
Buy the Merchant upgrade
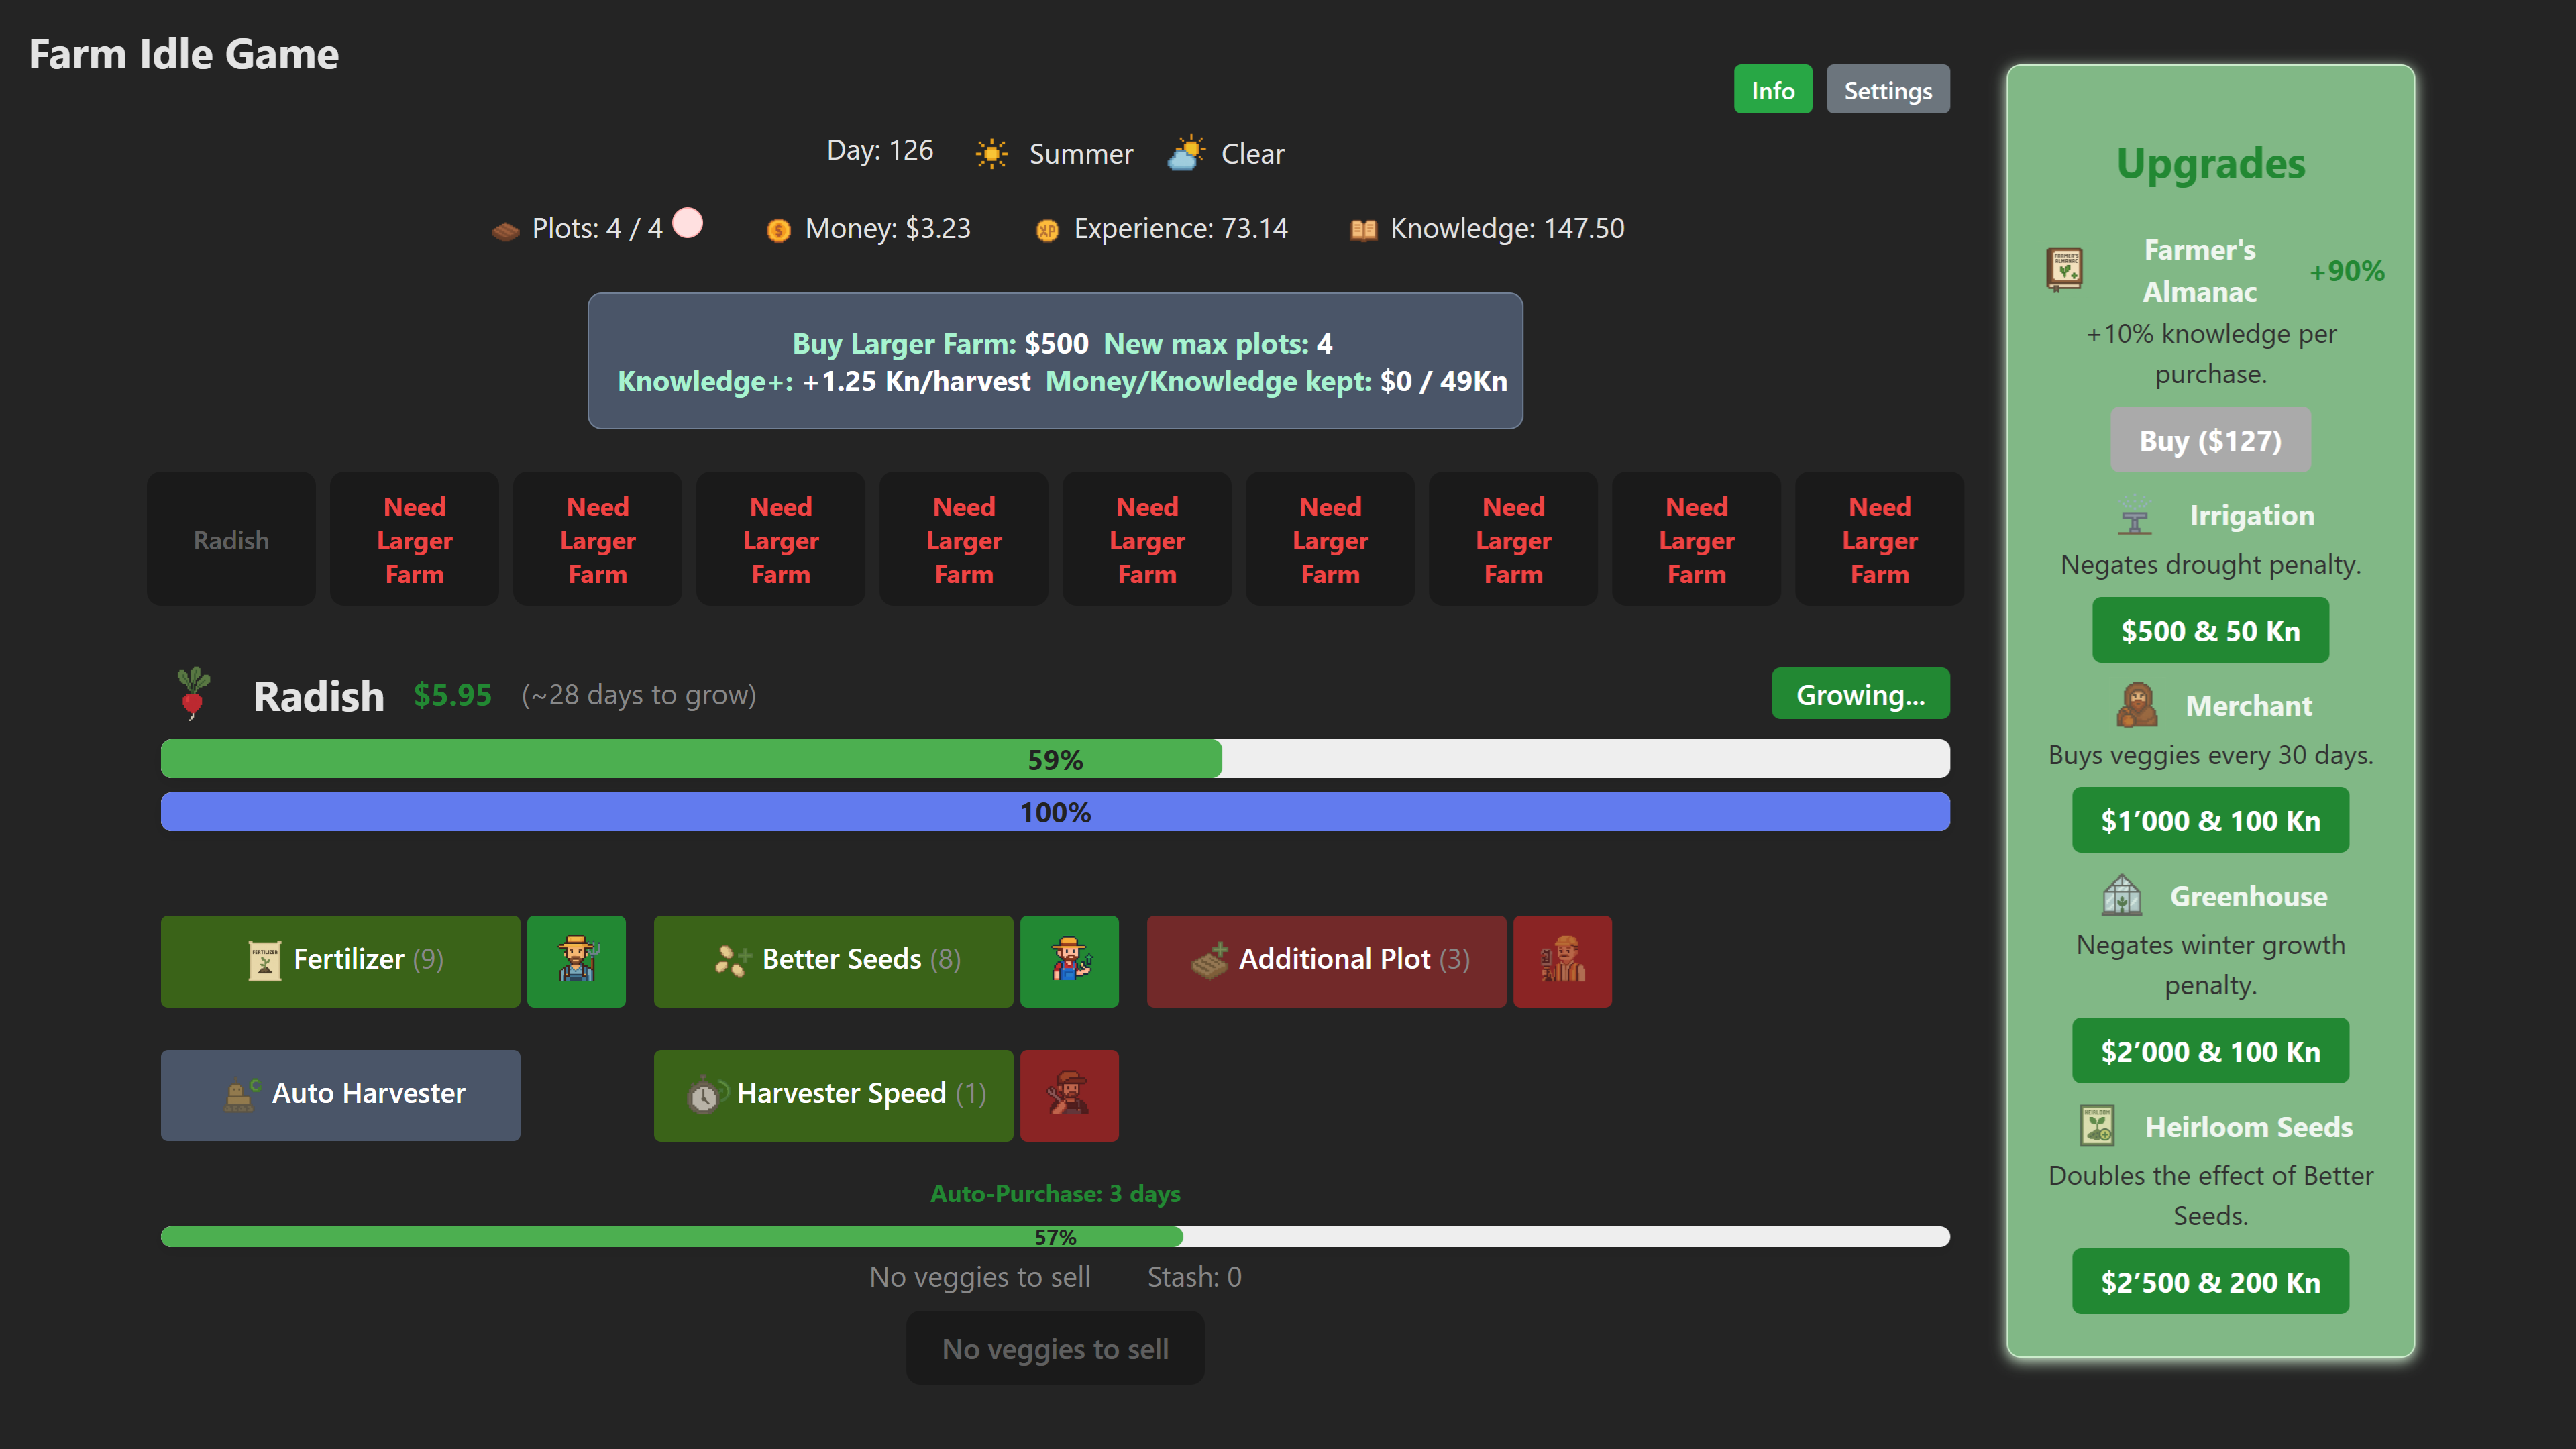coord(2210,820)
